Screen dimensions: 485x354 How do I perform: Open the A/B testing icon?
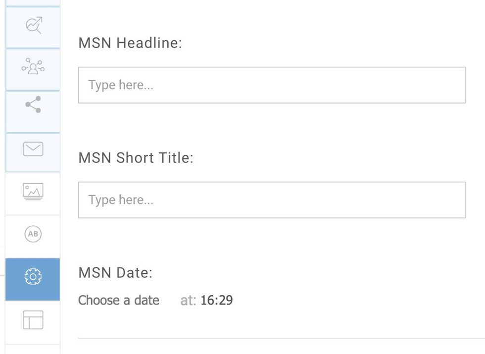coord(33,234)
